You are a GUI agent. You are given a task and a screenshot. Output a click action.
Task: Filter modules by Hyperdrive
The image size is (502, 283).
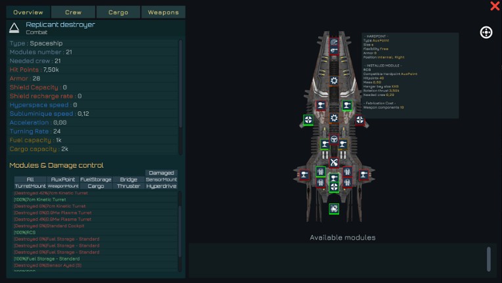(162, 186)
